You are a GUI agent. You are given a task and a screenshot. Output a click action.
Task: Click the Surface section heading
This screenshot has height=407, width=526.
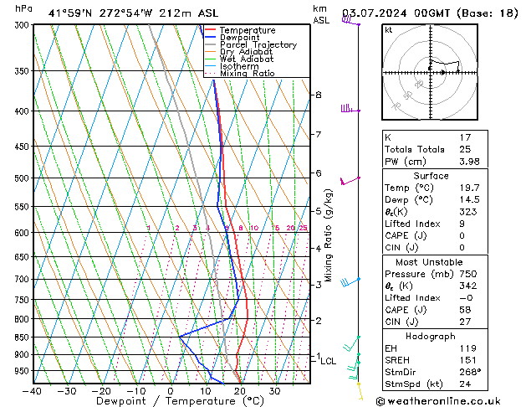point(431,176)
